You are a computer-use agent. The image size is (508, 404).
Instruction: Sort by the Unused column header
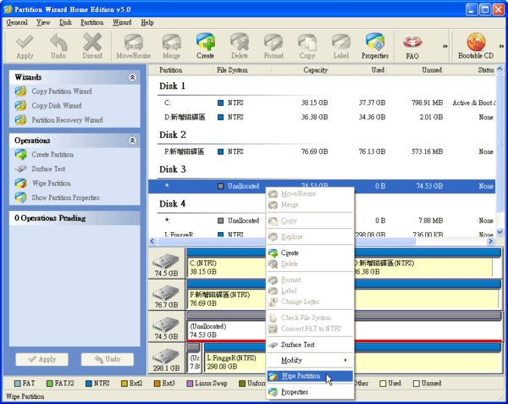415,70
